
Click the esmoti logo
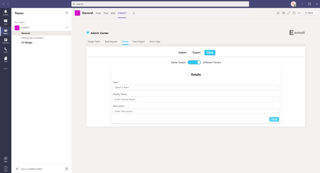tap(297, 33)
